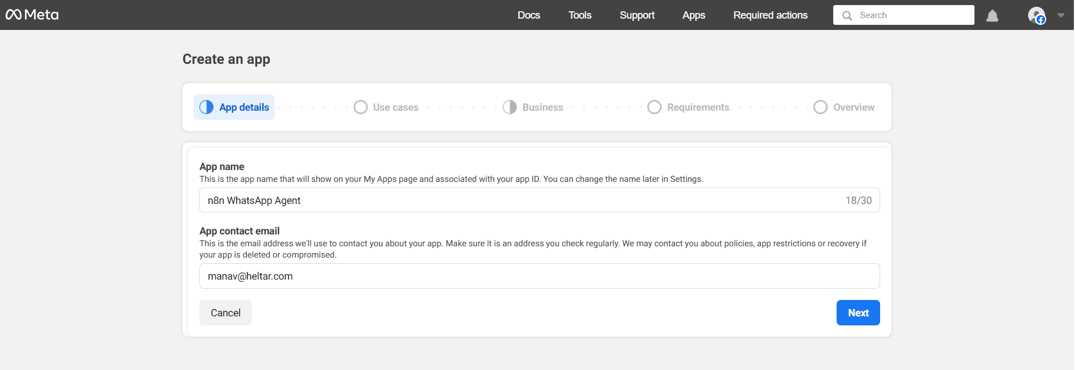
Task: Click the profile avatar picture
Action: (1036, 15)
